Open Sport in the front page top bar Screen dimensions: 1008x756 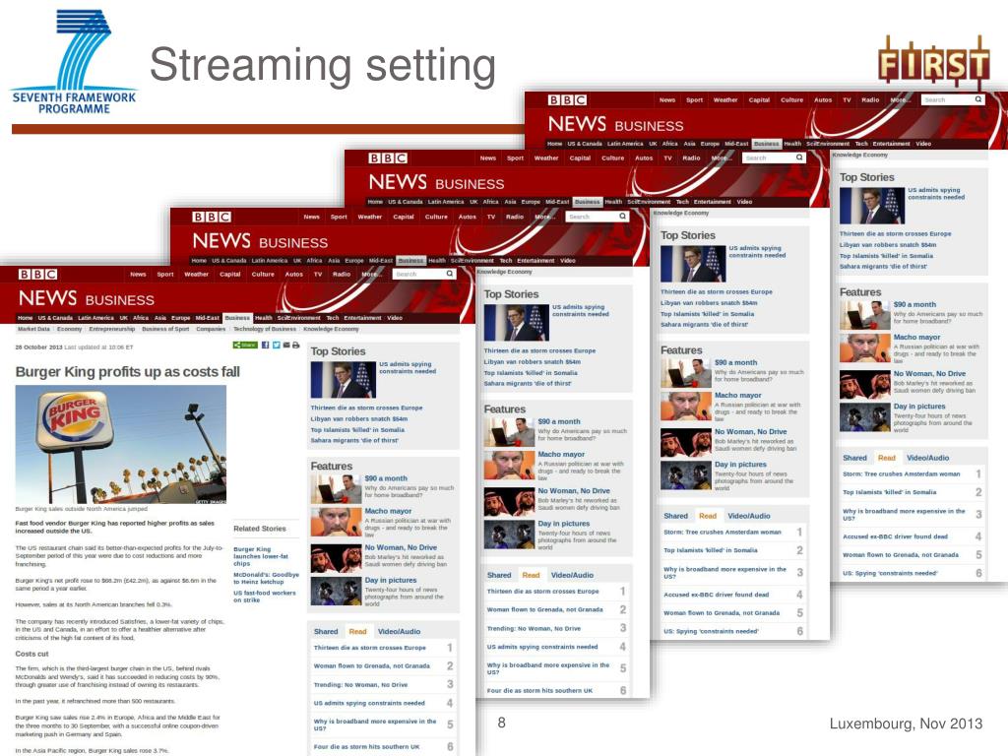click(x=165, y=275)
